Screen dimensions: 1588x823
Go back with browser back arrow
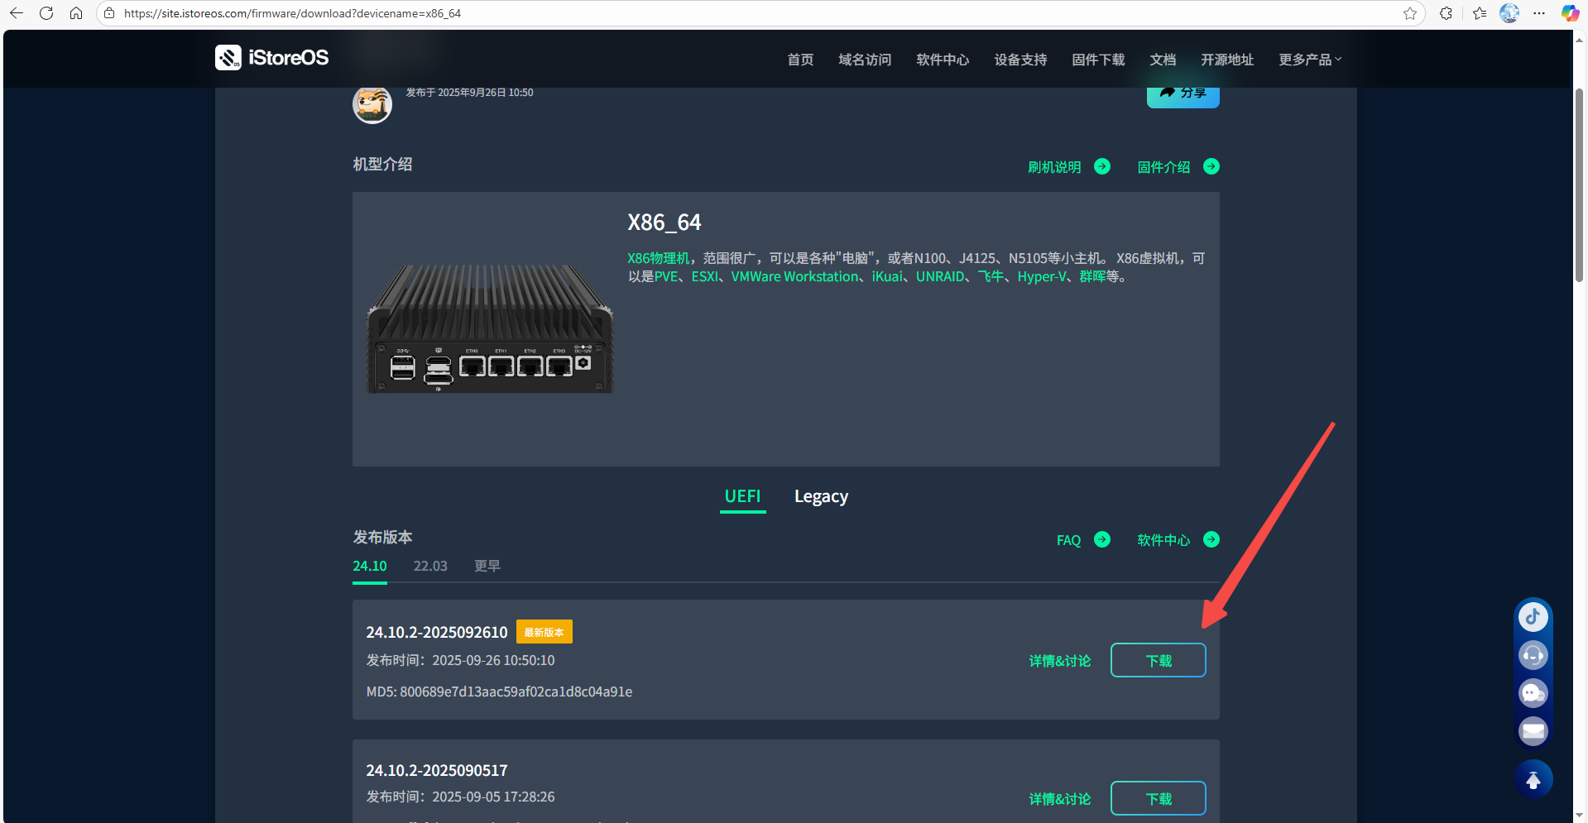(x=17, y=13)
